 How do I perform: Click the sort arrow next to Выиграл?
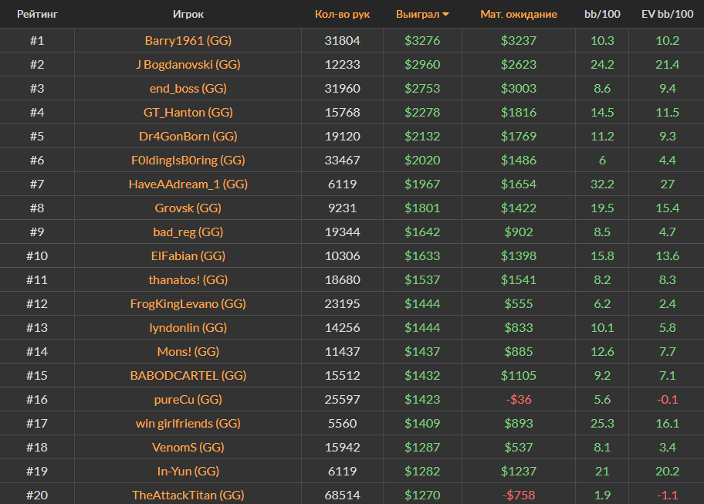click(x=445, y=15)
